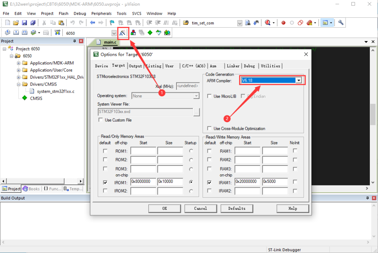Confirm options with the OK button

pos(164,208)
